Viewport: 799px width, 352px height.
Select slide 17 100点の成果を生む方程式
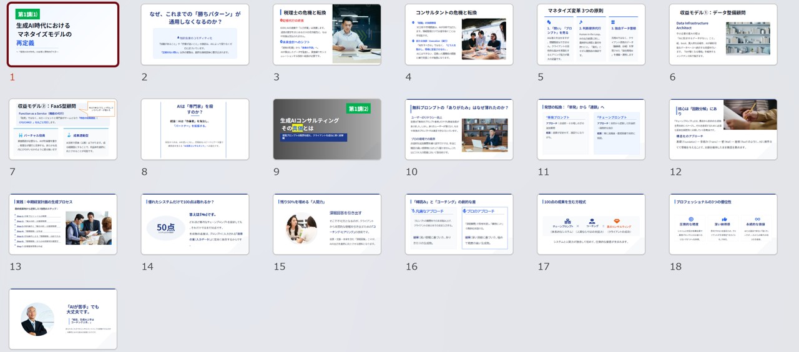591,224
